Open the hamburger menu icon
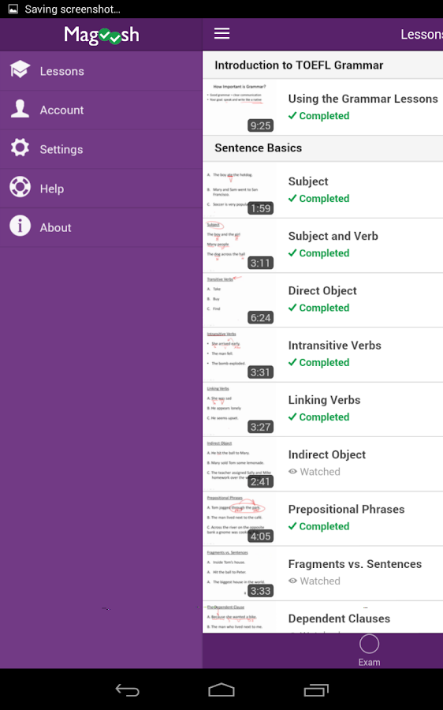The height and width of the screenshot is (710, 443). 221,33
